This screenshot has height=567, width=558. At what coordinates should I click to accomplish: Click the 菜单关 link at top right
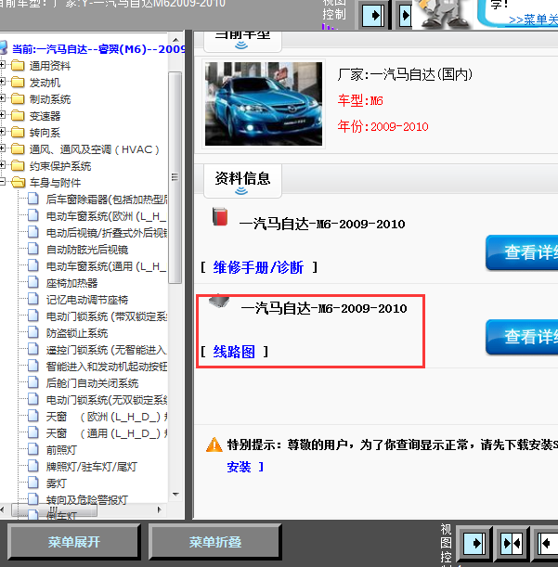click(533, 19)
